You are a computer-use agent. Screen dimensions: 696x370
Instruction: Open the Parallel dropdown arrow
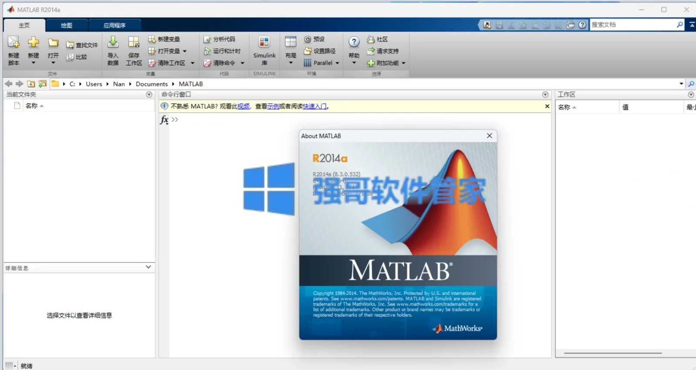point(337,63)
